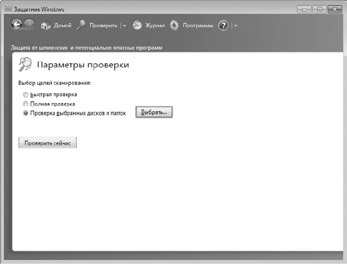Open the Домой house icon
This screenshot has height=264, width=347.
46,25
